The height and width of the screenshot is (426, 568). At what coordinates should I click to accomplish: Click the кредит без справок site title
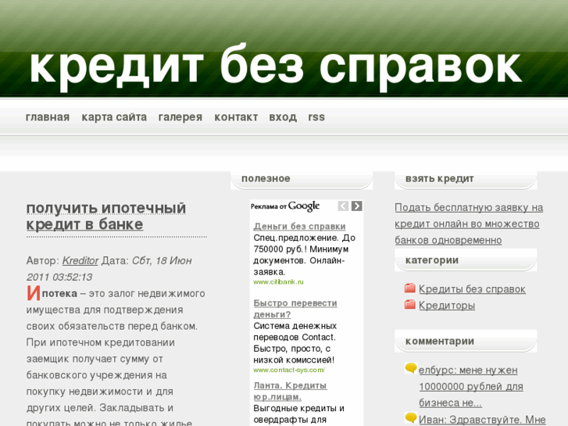point(275,67)
